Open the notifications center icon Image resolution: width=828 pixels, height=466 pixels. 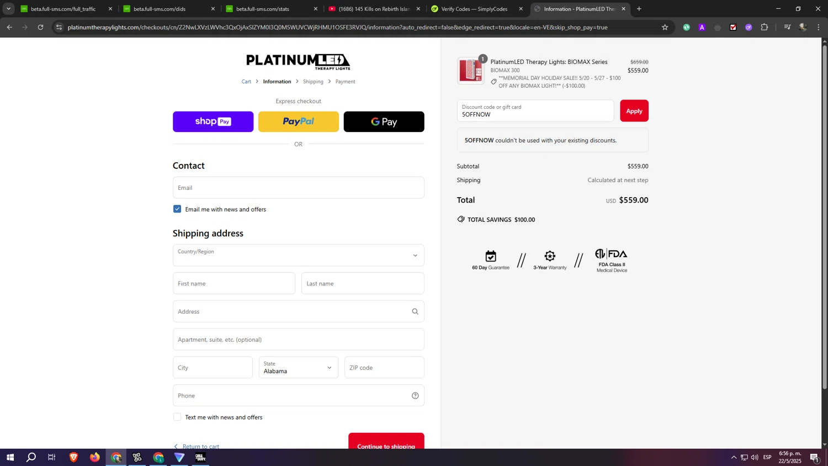point(814,457)
